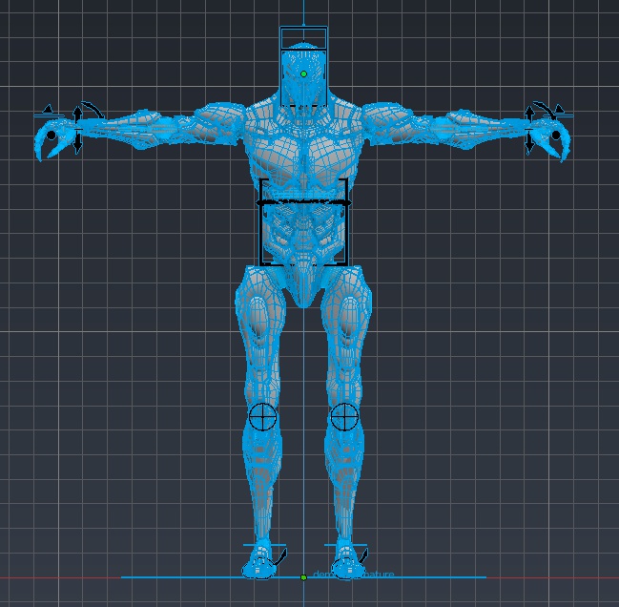Select the green origin dot on the head
Image resolution: width=619 pixels, height=607 pixels.
[303, 73]
